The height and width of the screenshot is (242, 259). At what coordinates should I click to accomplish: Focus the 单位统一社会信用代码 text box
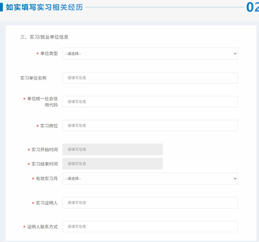150,102
